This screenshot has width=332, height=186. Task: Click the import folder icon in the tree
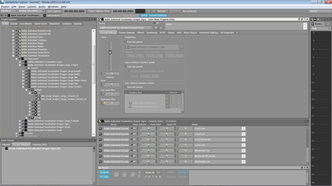[x=29, y=68]
